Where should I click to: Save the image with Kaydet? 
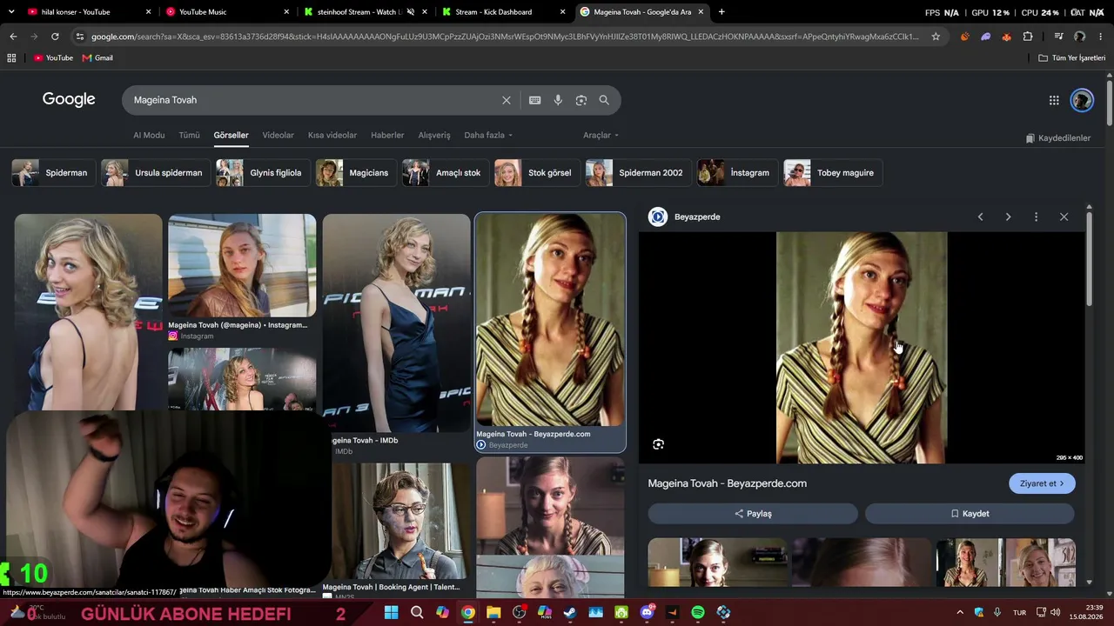[970, 514]
